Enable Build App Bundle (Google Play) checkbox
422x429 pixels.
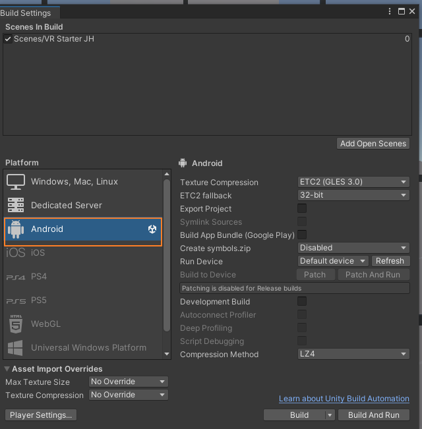pyautogui.click(x=302, y=235)
